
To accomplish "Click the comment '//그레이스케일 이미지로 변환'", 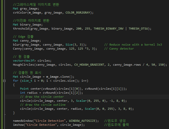I will pyautogui.click(x=36, y=5).
